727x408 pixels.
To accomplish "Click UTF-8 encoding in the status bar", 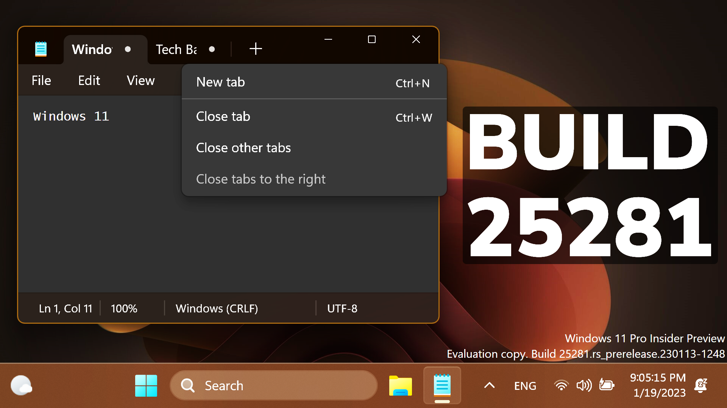I will point(342,308).
